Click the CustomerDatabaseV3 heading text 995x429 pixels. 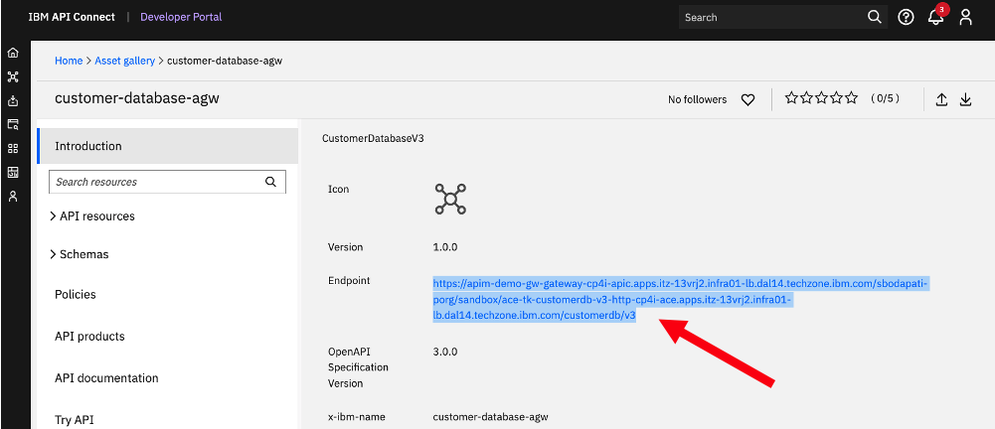(x=373, y=137)
